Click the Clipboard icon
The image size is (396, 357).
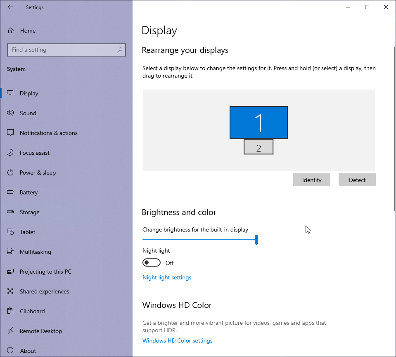(x=10, y=311)
